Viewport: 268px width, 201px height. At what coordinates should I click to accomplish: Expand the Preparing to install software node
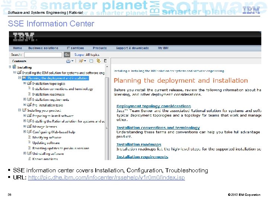pos(25,115)
